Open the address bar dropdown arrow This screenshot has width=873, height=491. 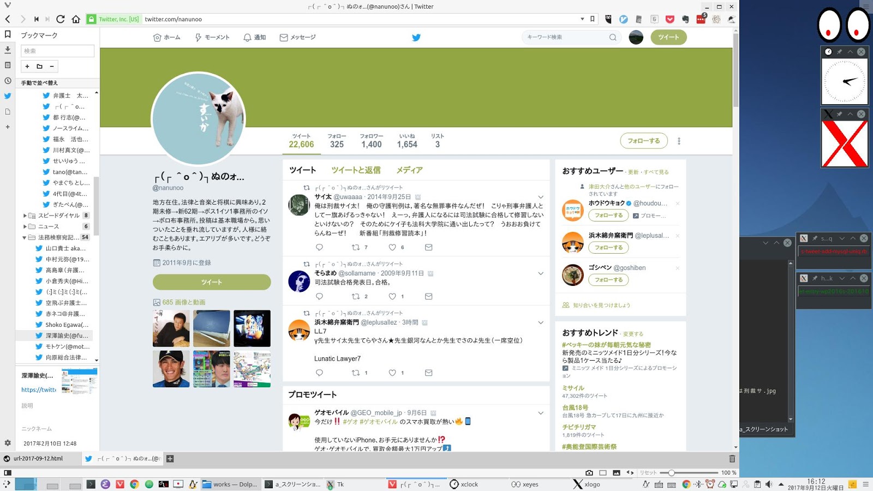tap(582, 19)
